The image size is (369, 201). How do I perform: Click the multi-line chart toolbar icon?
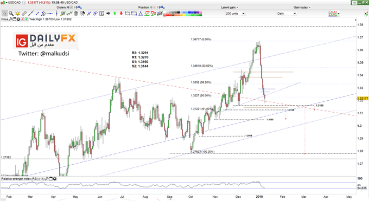click(69, 14)
